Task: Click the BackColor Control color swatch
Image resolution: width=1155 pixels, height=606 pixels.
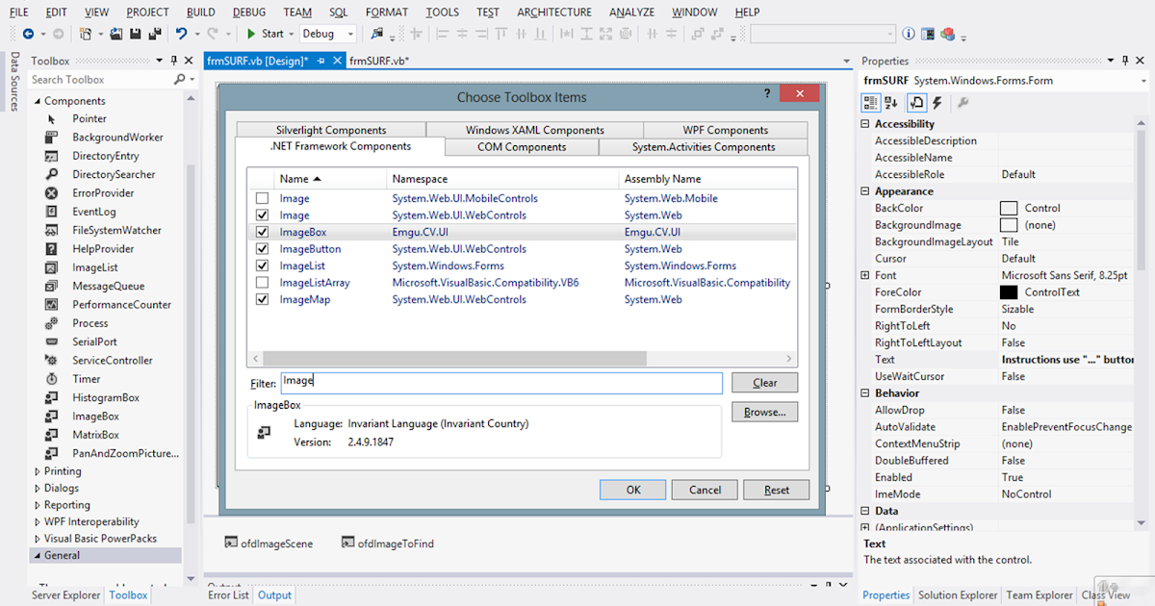Action: click(1009, 208)
